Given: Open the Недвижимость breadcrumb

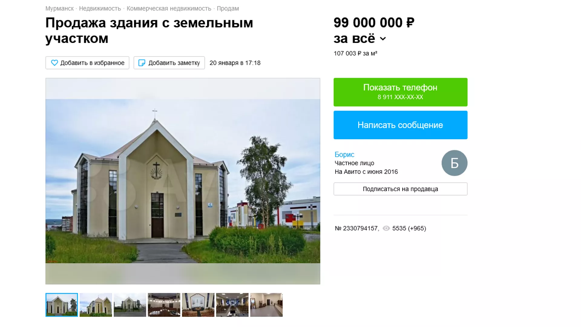Looking at the screenshot, I should [100, 8].
